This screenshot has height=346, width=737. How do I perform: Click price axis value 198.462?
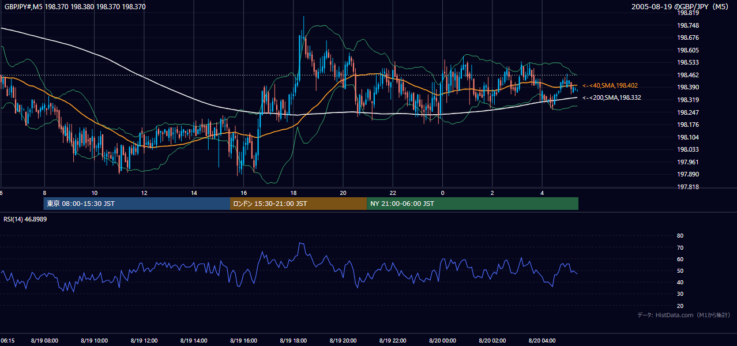pyautogui.click(x=687, y=75)
